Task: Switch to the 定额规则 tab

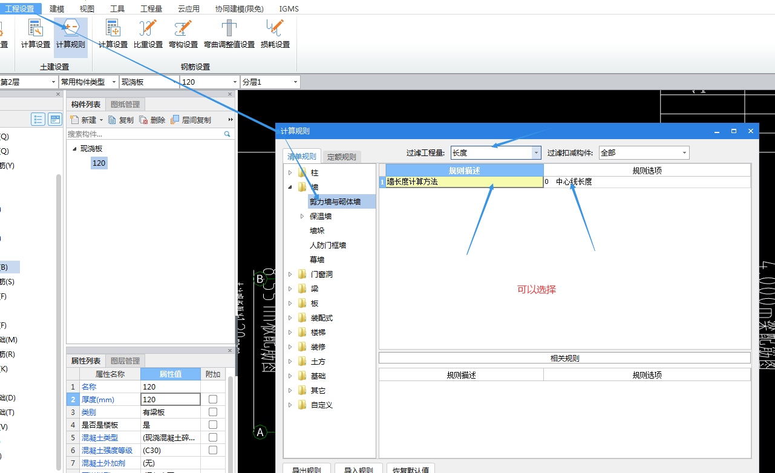Action: [x=342, y=157]
